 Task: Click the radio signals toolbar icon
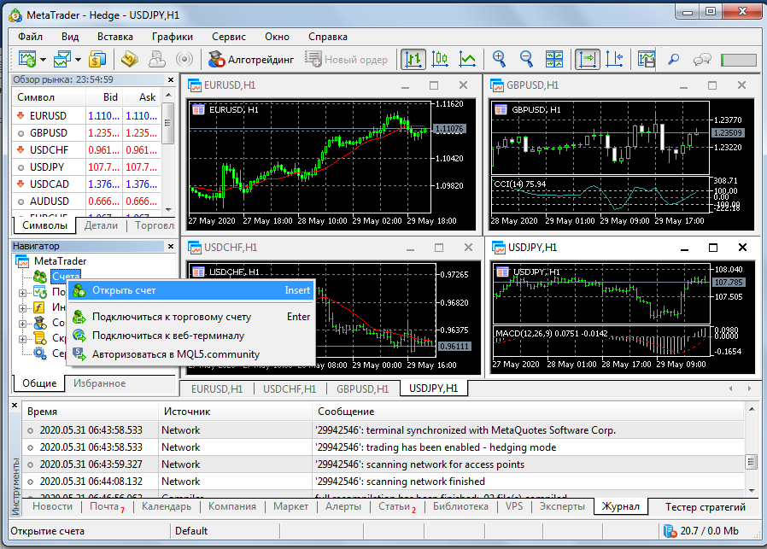(184, 59)
